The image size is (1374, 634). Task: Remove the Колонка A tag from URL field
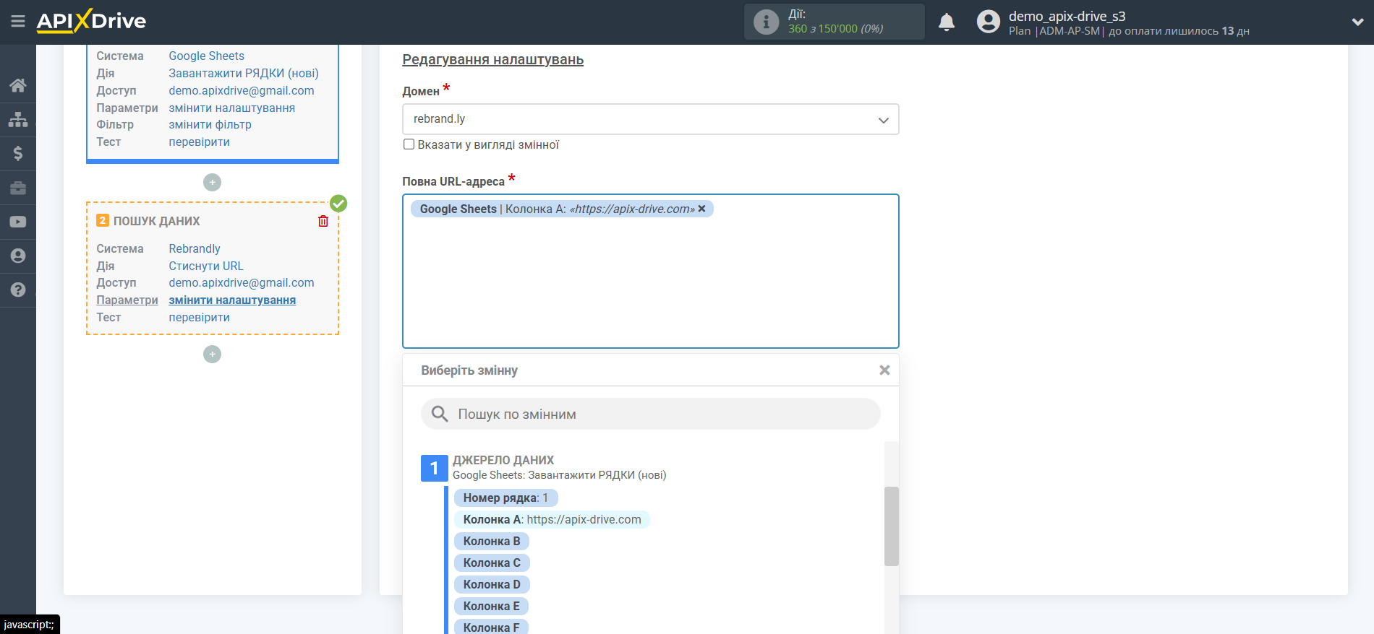pyautogui.click(x=701, y=209)
